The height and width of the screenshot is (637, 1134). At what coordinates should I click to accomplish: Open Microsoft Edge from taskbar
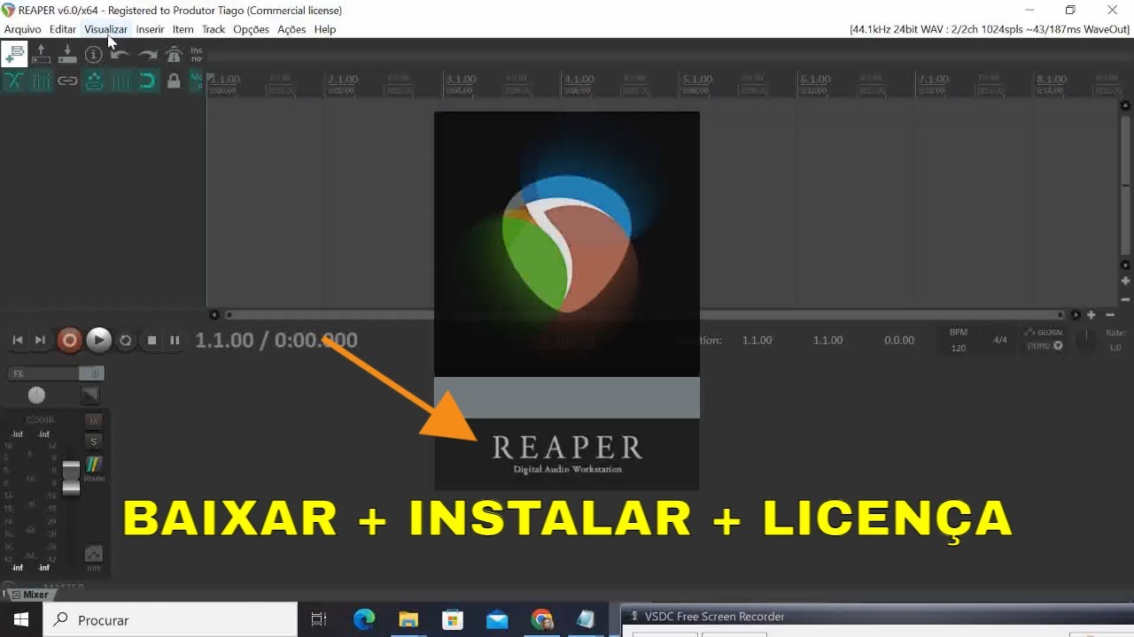(x=364, y=620)
